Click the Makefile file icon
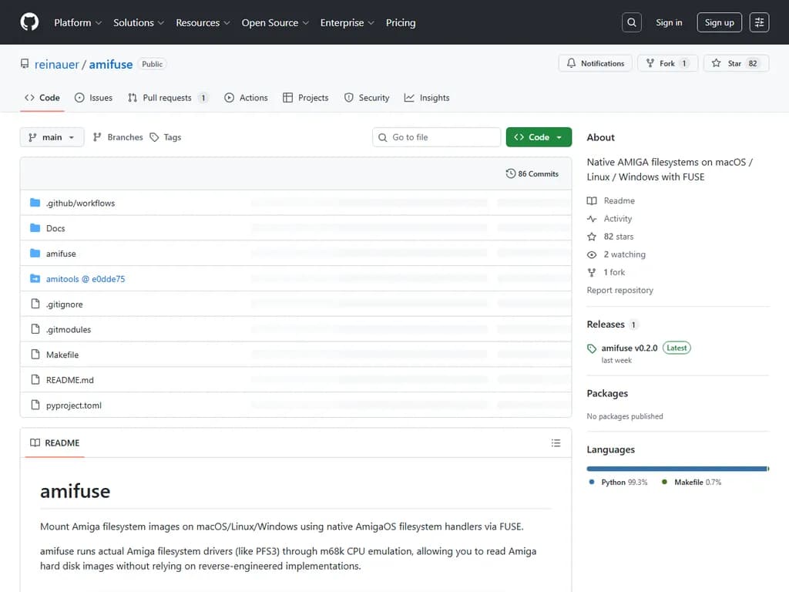 35,355
